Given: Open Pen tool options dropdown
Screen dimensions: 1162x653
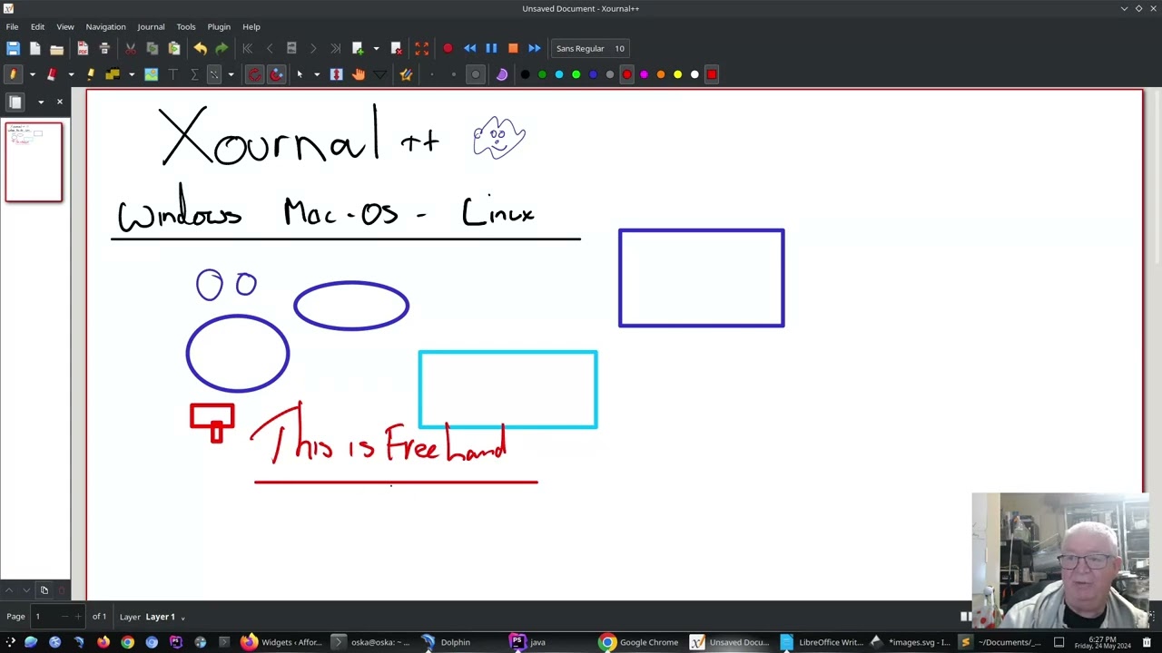Looking at the screenshot, I should point(32,74).
